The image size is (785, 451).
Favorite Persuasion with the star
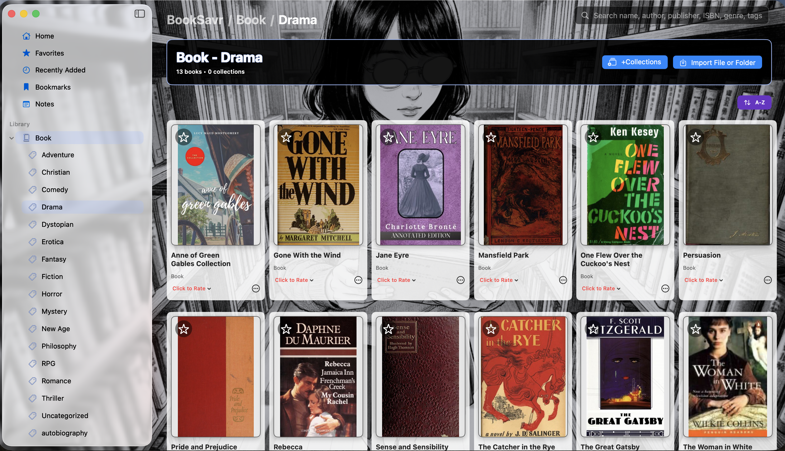(696, 137)
